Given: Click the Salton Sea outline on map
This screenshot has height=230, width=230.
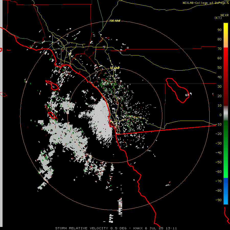Looking at the screenshot, I should [178, 90].
